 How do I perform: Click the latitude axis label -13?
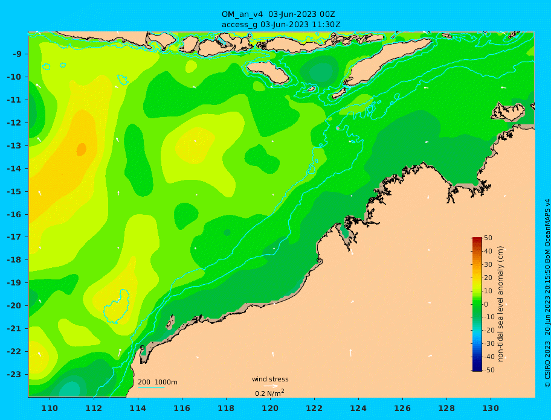tap(14, 145)
